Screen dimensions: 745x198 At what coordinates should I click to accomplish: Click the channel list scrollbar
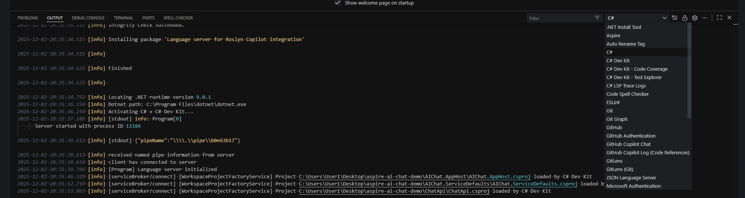[x=689, y=72]
